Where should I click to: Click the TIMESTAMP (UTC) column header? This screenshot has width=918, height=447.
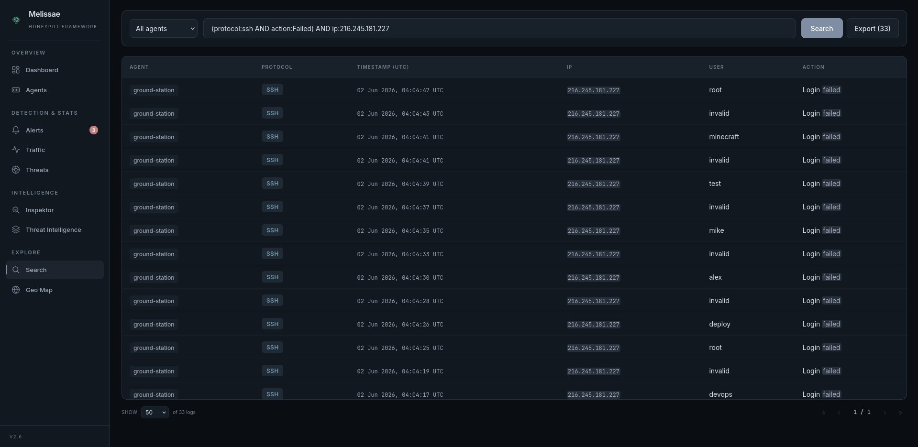tap(383, 67)
